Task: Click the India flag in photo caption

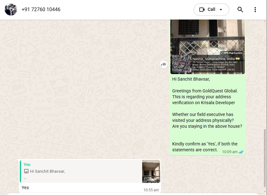Action: (x=238, y=59)
